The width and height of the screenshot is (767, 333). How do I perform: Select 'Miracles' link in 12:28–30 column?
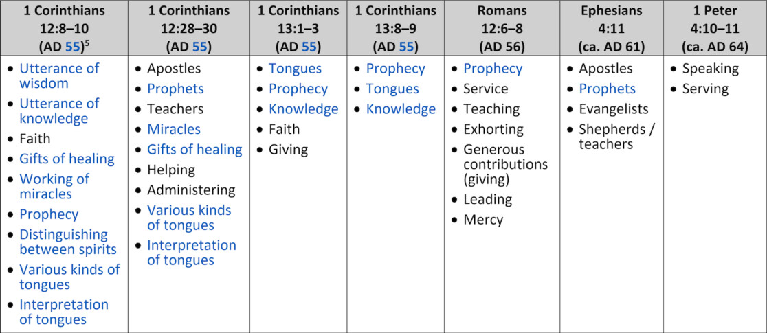tap(174, 129)
